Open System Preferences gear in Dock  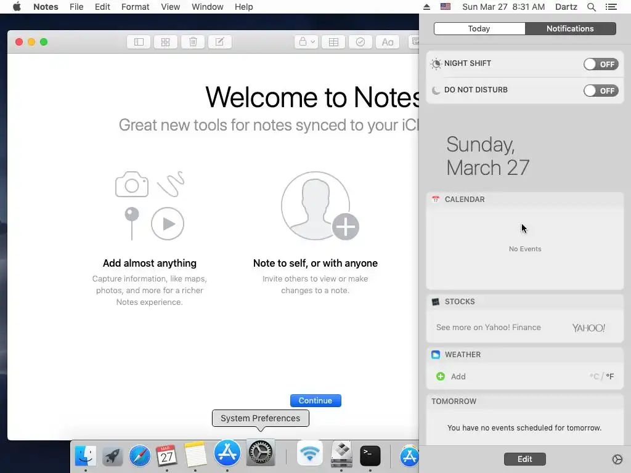(x=261, y=453)
